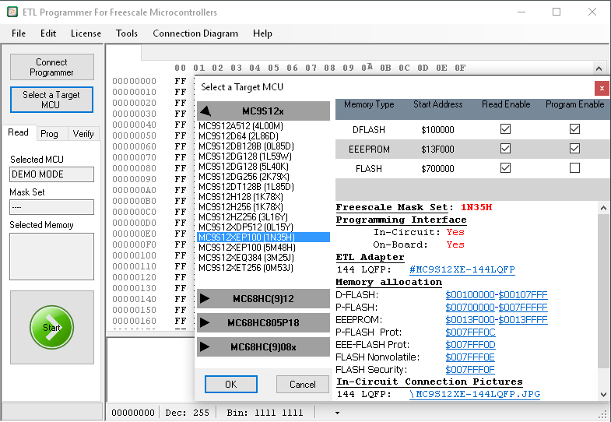Viewport: 611px width, 422px height.
Task: Click the EEEPROM memory type row label
Action: coord(369,149)
